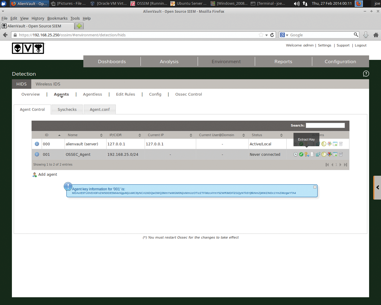Image resolution: width=381 pixels, height=305 pixels.
Task: Sort table by IP/CIDR column
Action: coord(125,135)
